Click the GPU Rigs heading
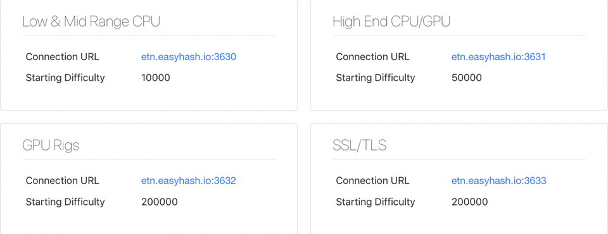The height and width of the screenshot is (234, 608). tap(51, 145)
